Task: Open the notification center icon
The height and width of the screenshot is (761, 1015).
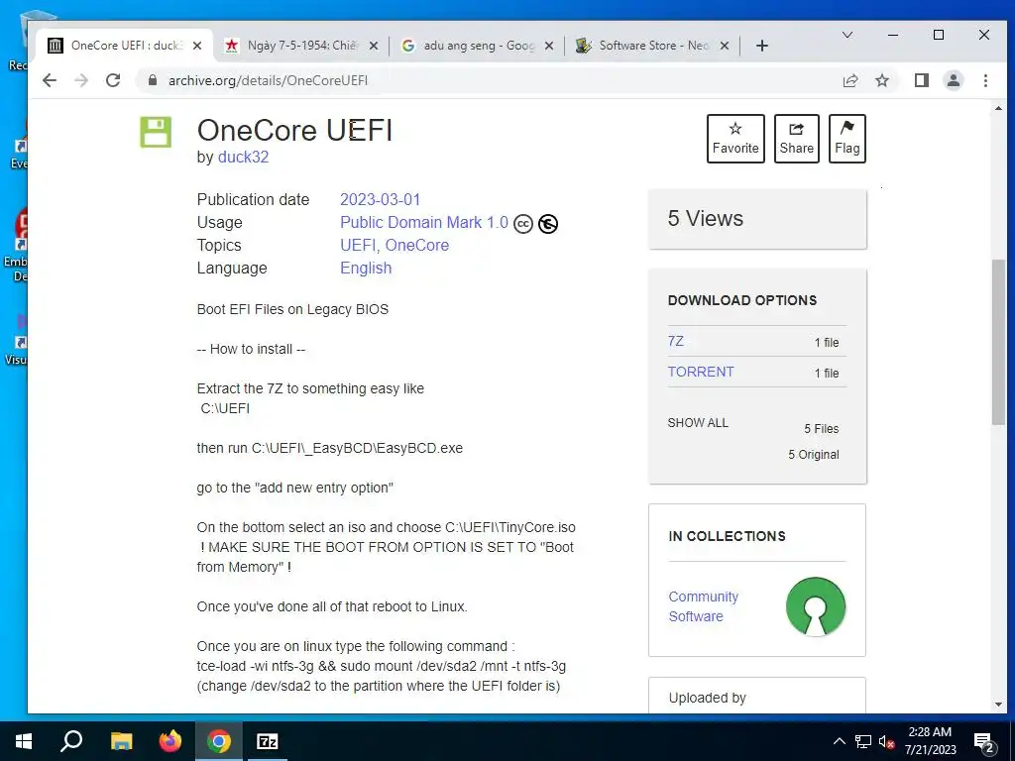Action: 984,742
